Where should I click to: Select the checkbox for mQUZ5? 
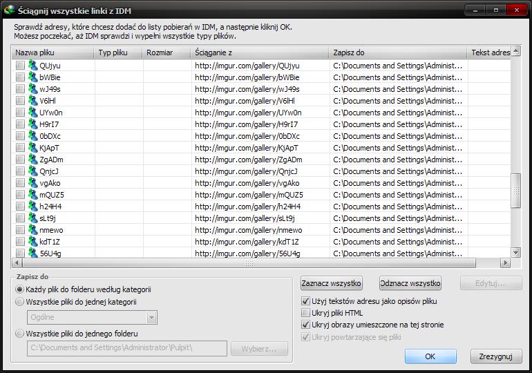click(20, 195)
